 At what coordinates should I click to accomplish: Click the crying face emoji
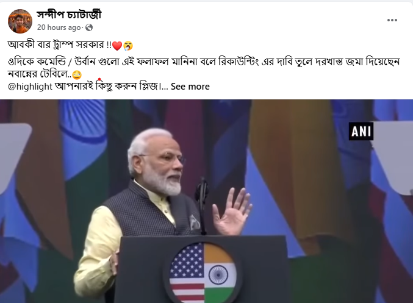128,46
